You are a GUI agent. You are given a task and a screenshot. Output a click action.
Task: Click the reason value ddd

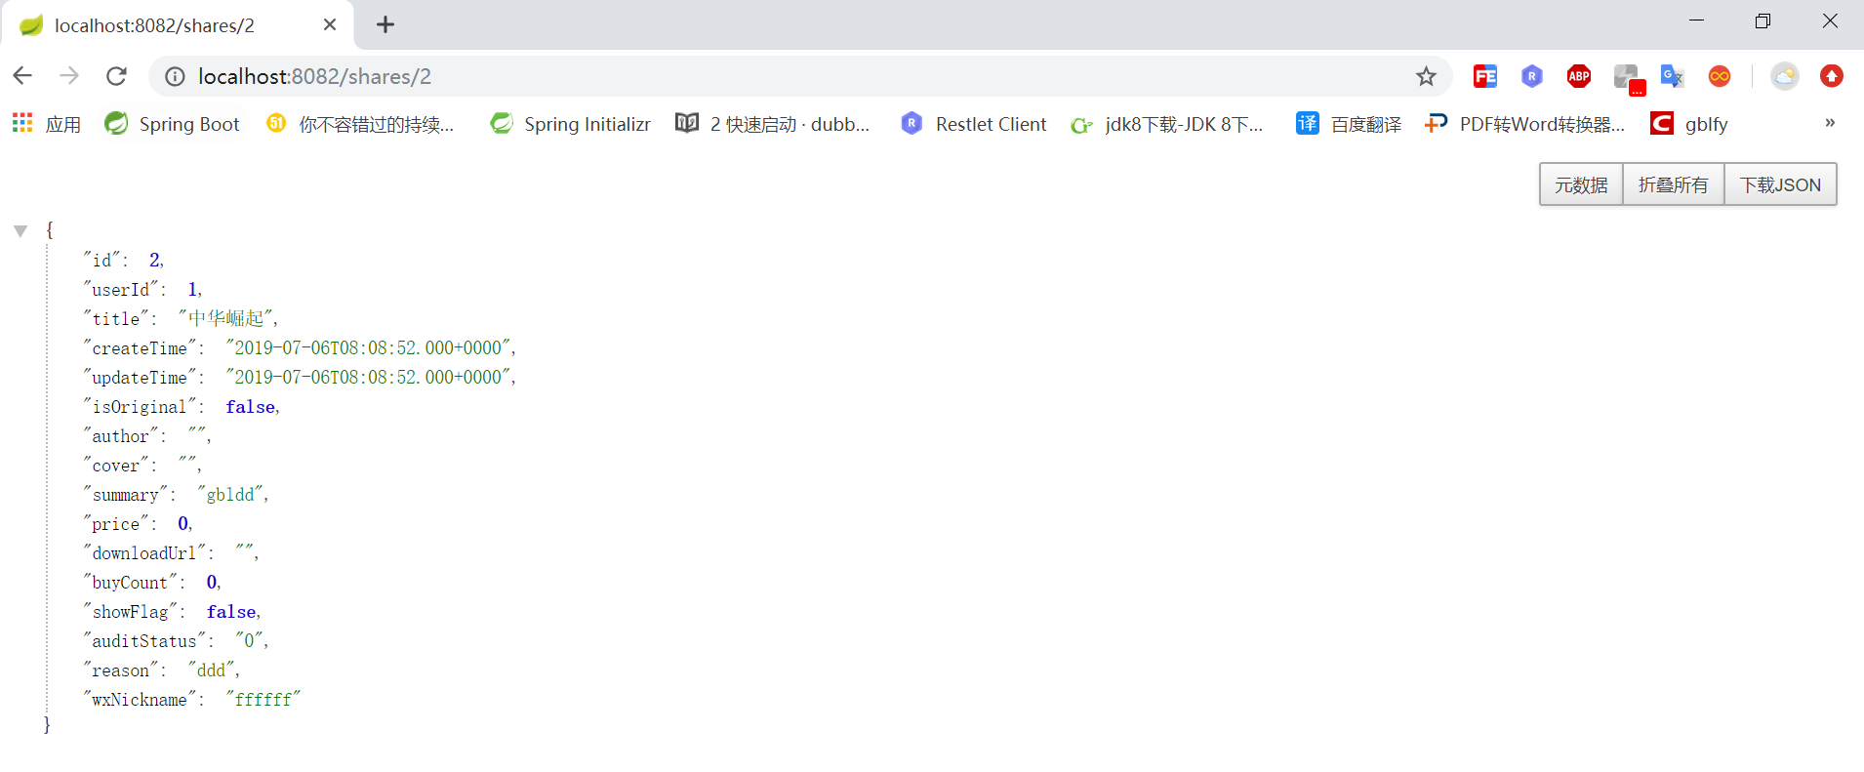tap(212, 670)
